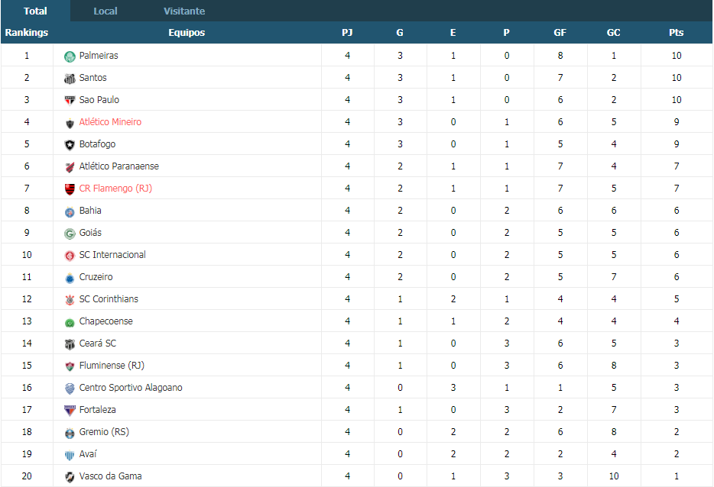714x487 pixels.
Task: Open the Atlético Mineiro team link
Action: click(110, 122)
